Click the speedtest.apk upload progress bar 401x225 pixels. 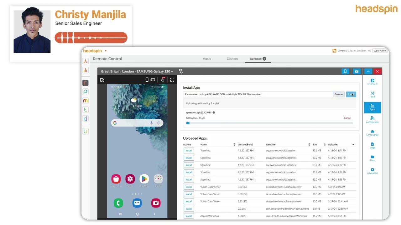click(x=269, y=123)
